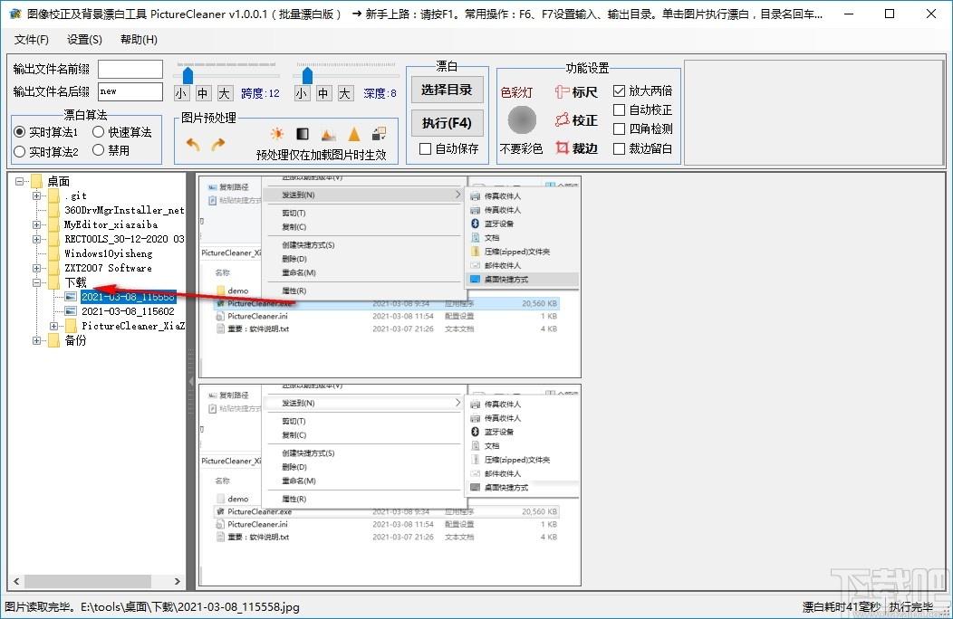Select the 校正 correction tool
Image resolution: width=953 pixels, height=619 pixels.
click(x=576, y=120)
